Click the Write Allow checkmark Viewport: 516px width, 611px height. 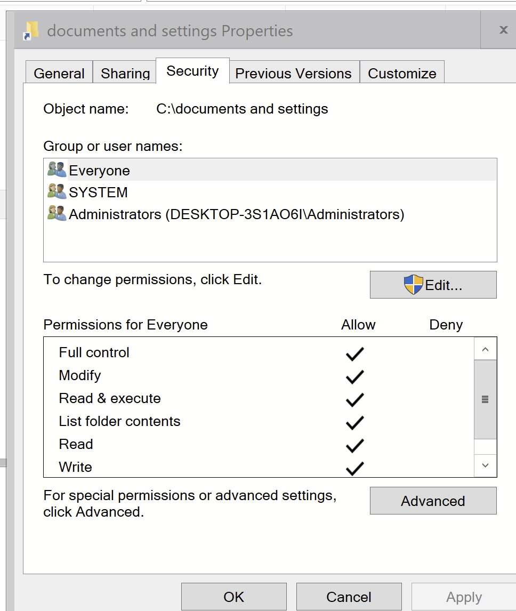pos(354,468)
